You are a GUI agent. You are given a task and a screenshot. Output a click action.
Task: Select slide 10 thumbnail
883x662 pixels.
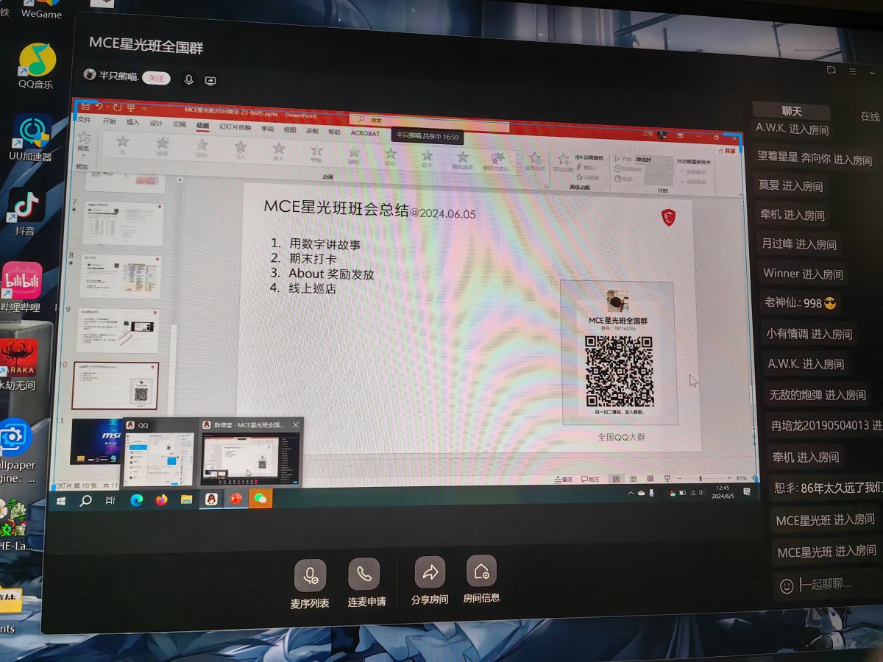tap(116, 385)
